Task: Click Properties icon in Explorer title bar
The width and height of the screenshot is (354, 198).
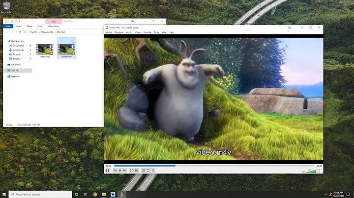Action: click(x=12, y=22)
